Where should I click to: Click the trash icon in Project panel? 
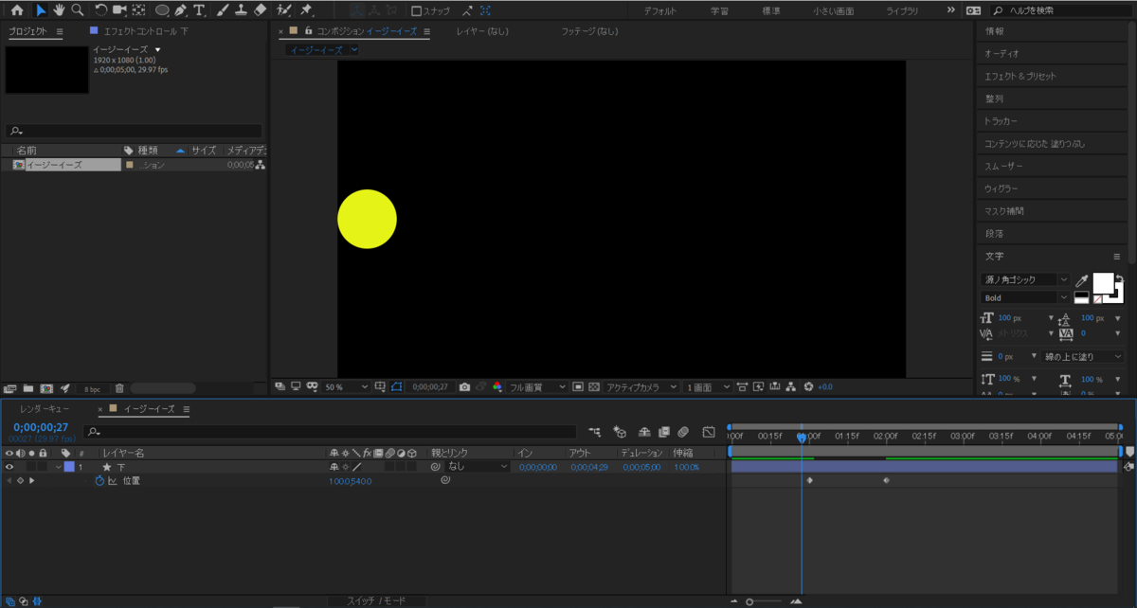click(x=119, y=388)
